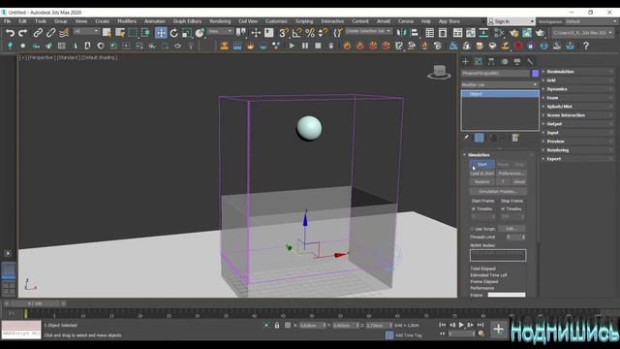
Task: Open the Motion command panel tab
Action: click(x=504, y=61)
